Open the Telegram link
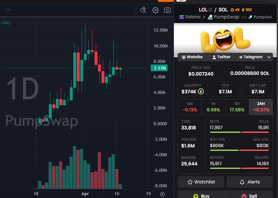 click(250, 57)
